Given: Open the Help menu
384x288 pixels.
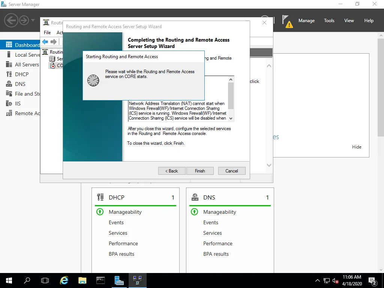Looking at the screenshot, I should pyautogui.click(x=369, y=21).
